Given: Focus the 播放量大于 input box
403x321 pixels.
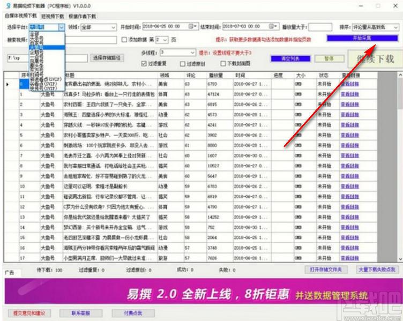Looking at the screenshot, I should 320,27.
